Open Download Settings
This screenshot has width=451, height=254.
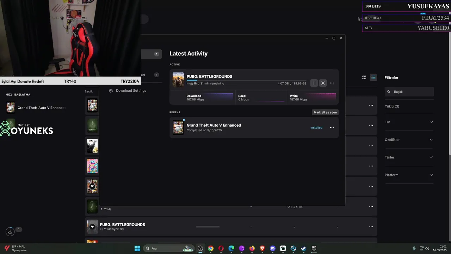(x=128, y=91)
